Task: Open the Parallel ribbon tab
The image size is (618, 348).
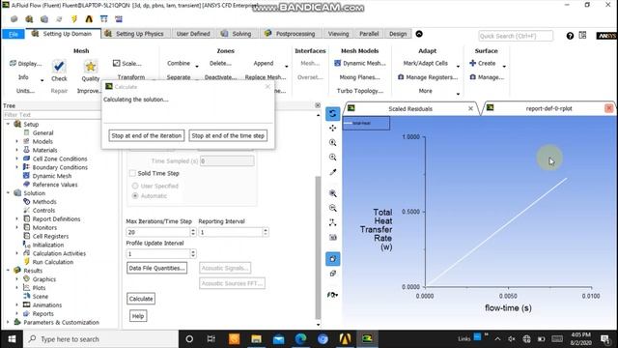Action: coord(369,34)
